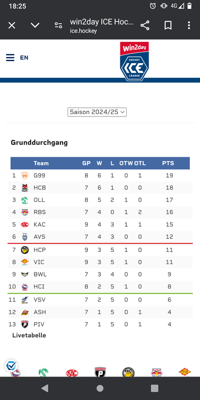Screen dimensions: 200x400
Task: Collapse the tab with down chevron
Action: pyautogui.click(x=35, y=25)
